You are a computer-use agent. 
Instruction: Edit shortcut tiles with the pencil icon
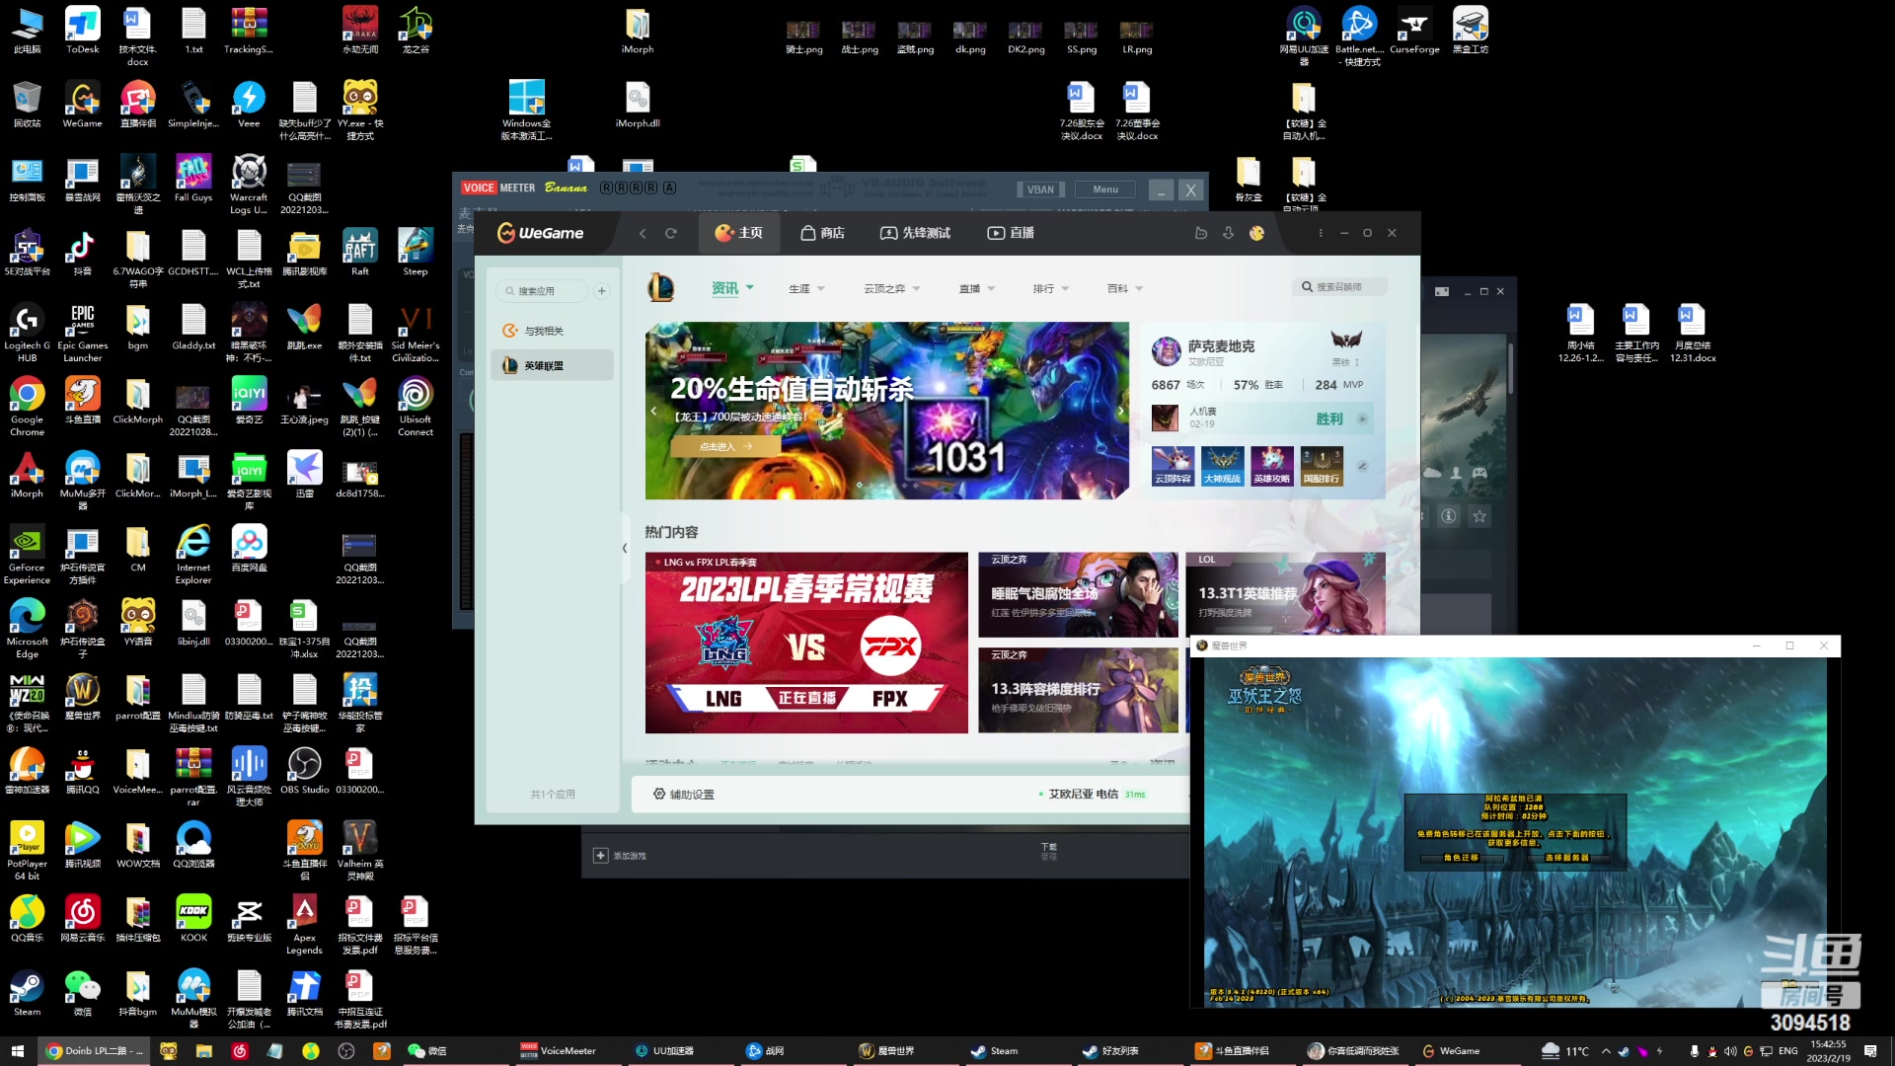pos(1362,466)
